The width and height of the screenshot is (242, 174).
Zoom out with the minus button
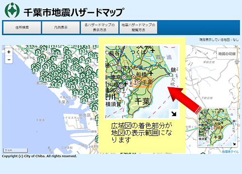click(9, 60)
